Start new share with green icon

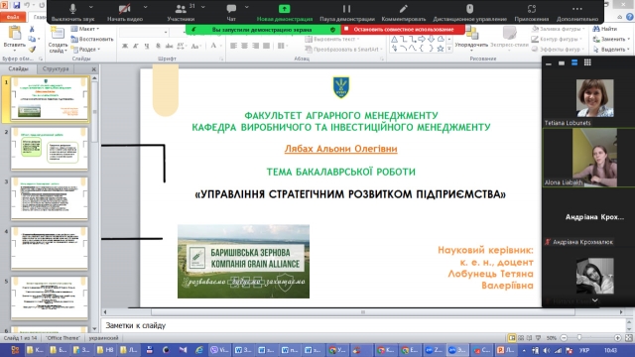[x=285, y=12]
